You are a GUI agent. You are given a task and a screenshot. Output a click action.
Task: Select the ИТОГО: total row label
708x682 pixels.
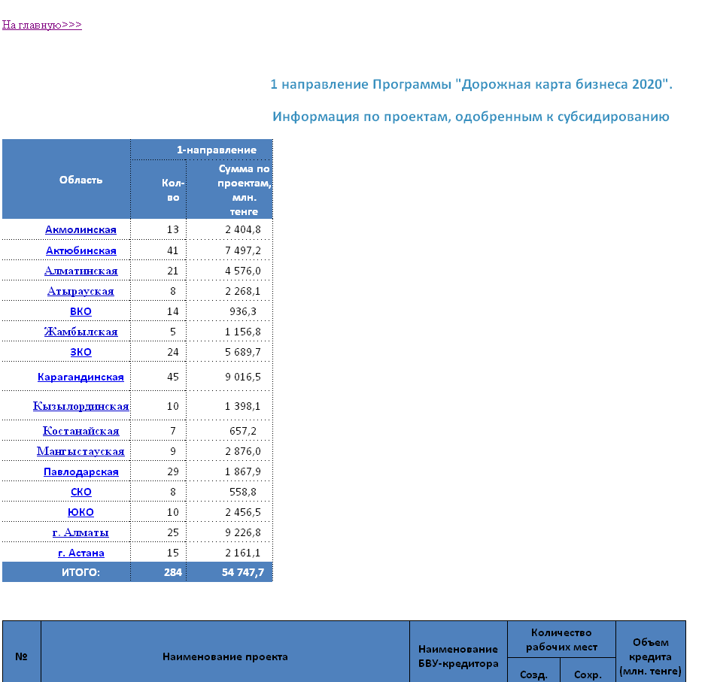tap(81, 572)
